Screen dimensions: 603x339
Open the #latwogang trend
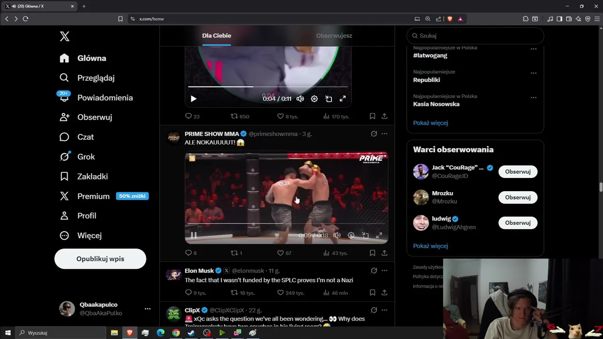430,56
